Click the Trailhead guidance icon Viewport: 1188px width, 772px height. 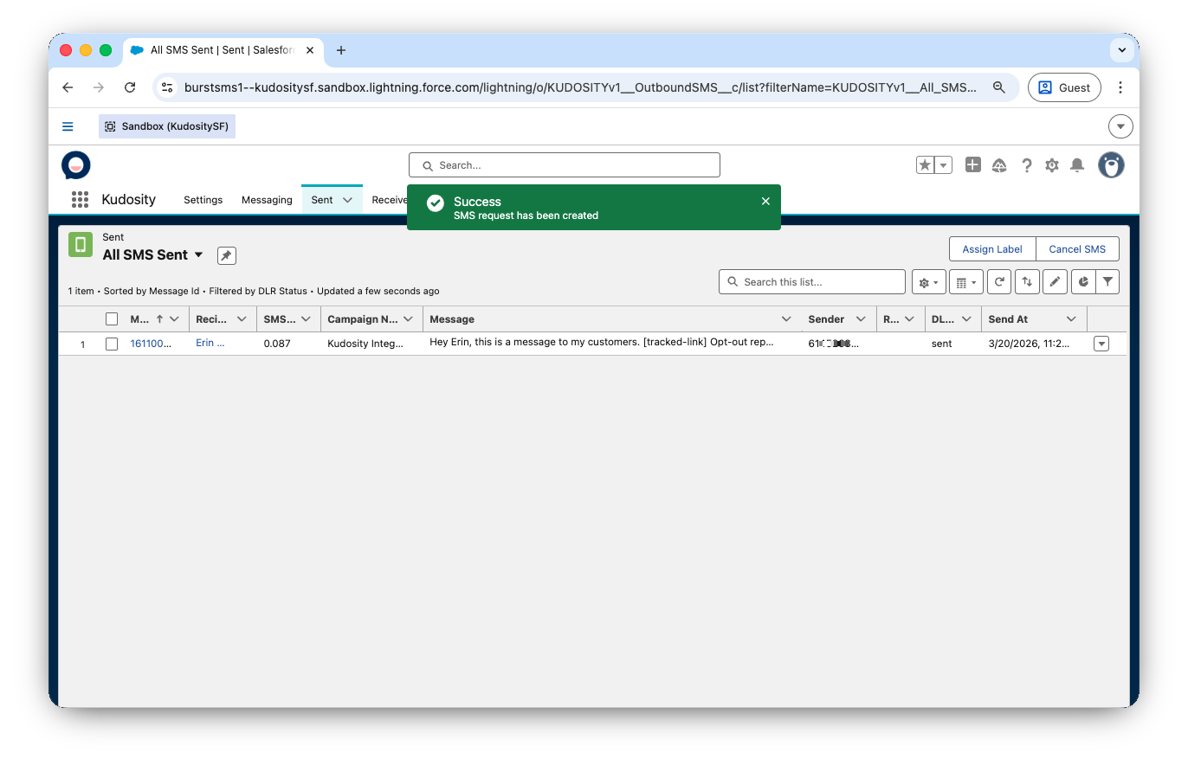tap(999, 165)
